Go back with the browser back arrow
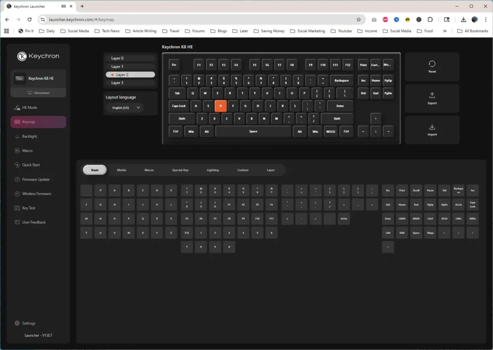 pyautogui.click(x=7, y=20)
